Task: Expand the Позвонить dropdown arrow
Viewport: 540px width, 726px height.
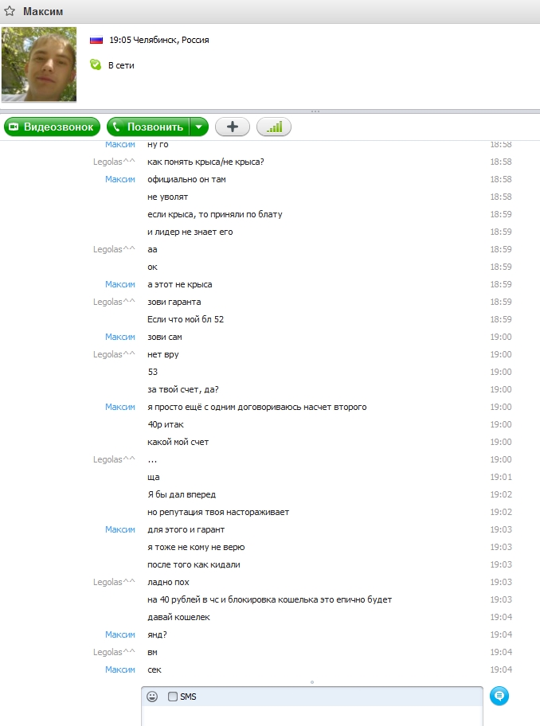Action: tap(199, 127)
